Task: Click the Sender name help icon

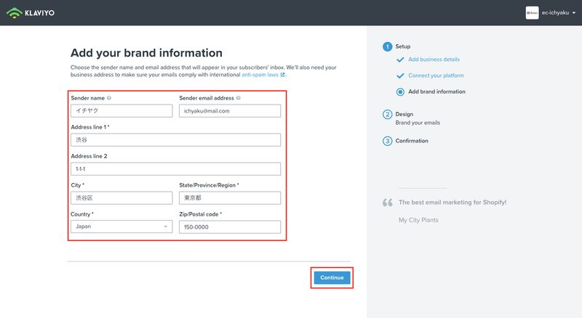Action: tap(109, 98)
